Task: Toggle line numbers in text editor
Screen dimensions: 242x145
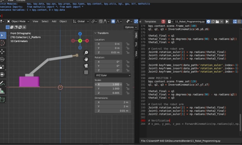Action: (235, 21)
